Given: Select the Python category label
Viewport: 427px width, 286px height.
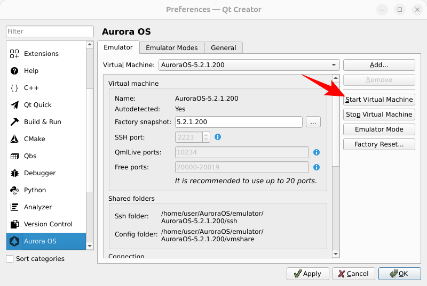Looking at the screenshot, I should click(x=35, y=190).
